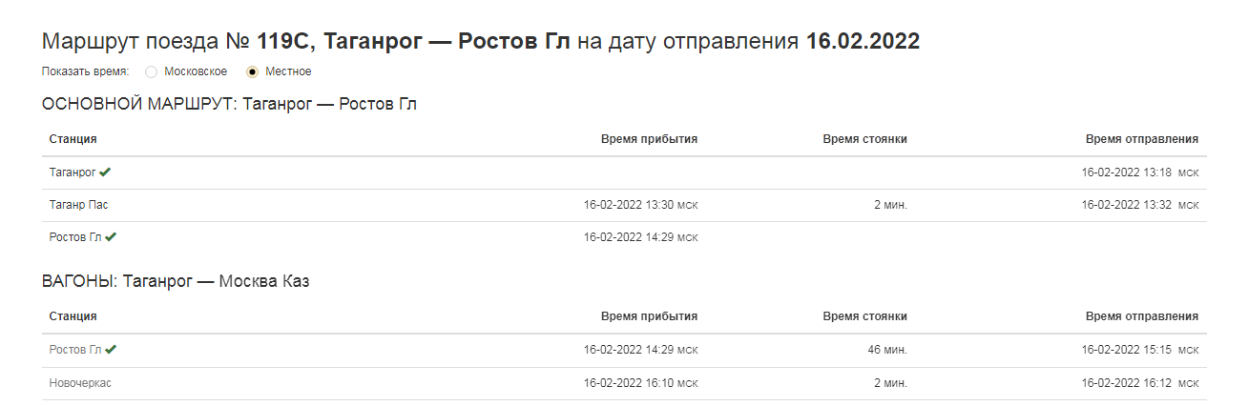
Task: Click the checkmark beside Ростов Гл in main route
Action: pyautogui.click(x=111, y=236)
